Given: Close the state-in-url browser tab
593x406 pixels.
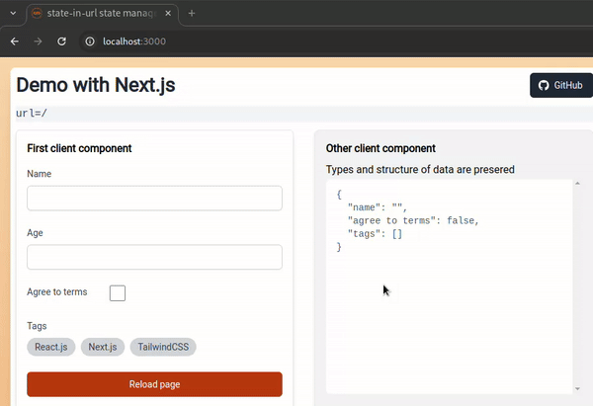Looking at the screenshot, I should (168, 13).
